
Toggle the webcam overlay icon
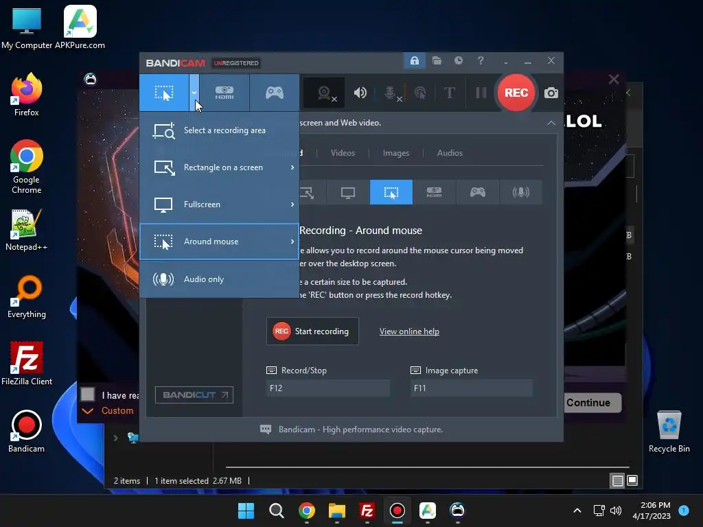(324, 93)
